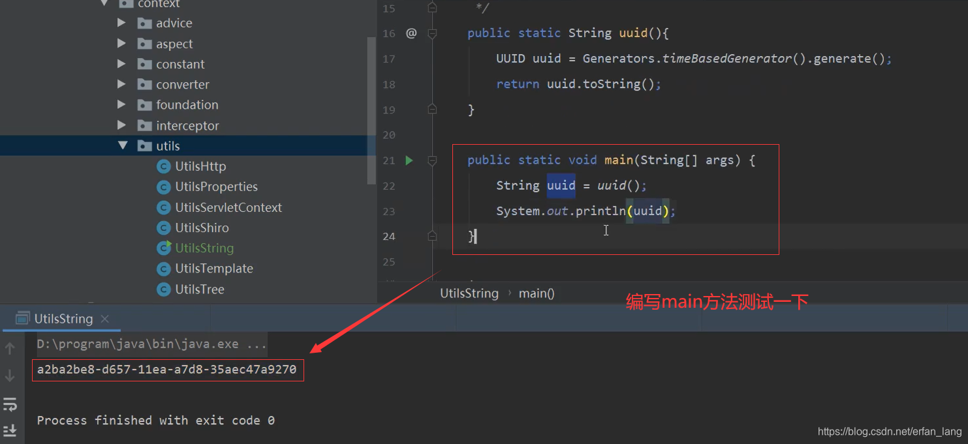Select the constant folder icon

point(145,64)
